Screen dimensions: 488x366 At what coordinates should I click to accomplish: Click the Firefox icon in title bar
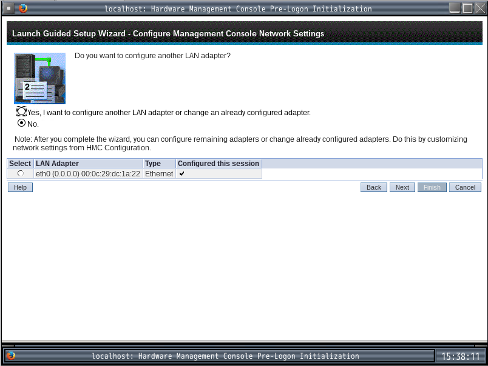click(x=22, y=8)
